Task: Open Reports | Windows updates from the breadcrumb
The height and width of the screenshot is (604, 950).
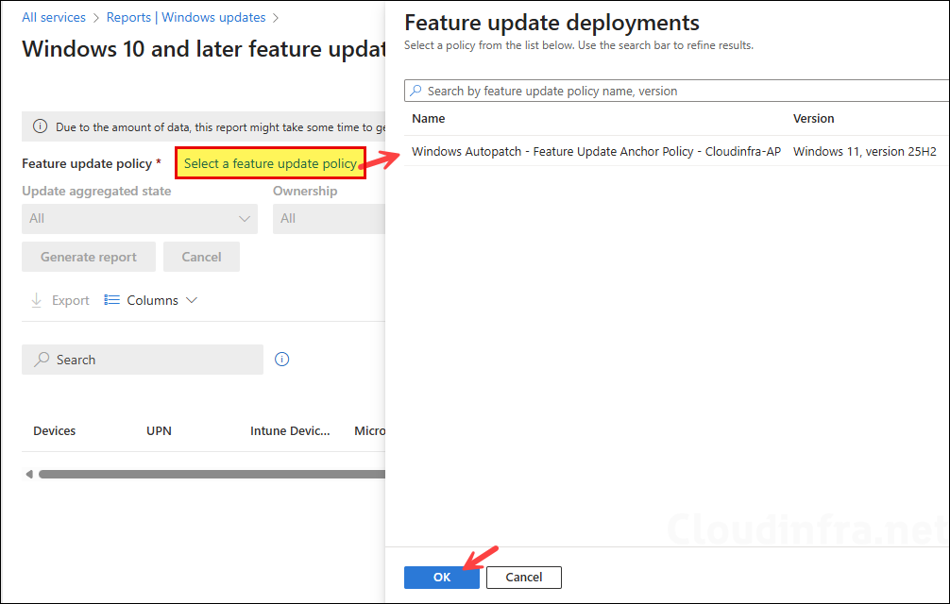Action: pyautogui.click(x=185, y=17)
